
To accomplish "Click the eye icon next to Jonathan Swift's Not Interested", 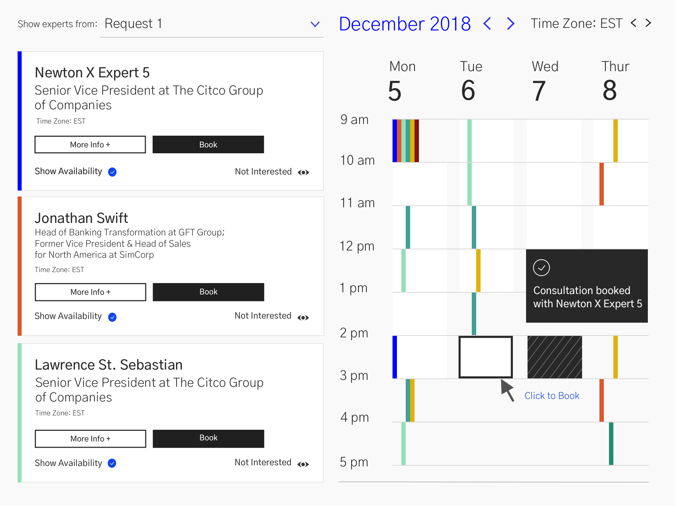I will [303, 317].
